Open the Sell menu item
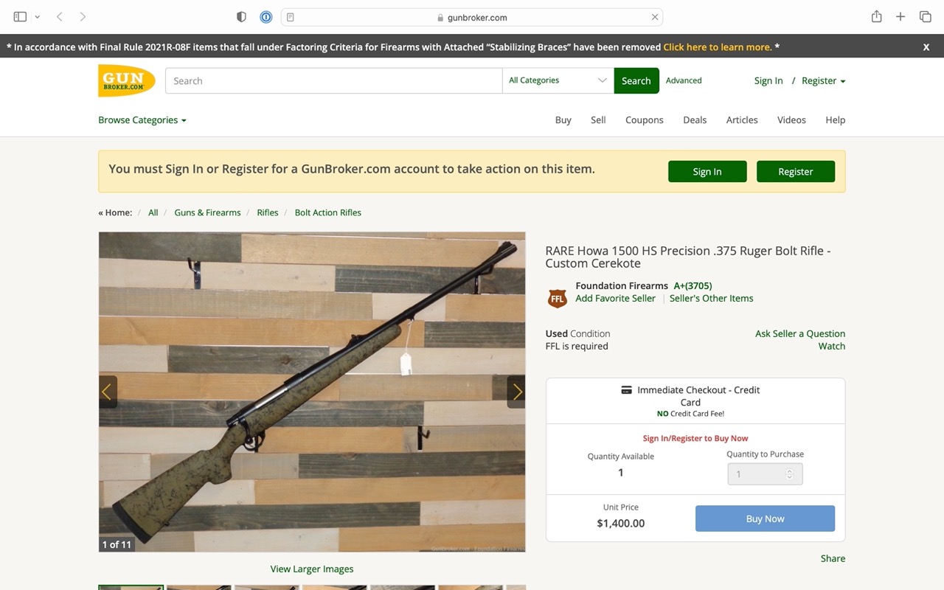This screenshot has height=590, width=944. [x=598, y=120]
